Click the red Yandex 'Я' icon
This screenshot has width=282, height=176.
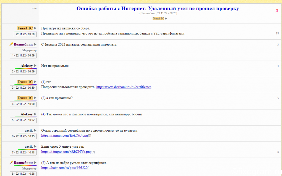pyautogui.click(x=276, y=11)
